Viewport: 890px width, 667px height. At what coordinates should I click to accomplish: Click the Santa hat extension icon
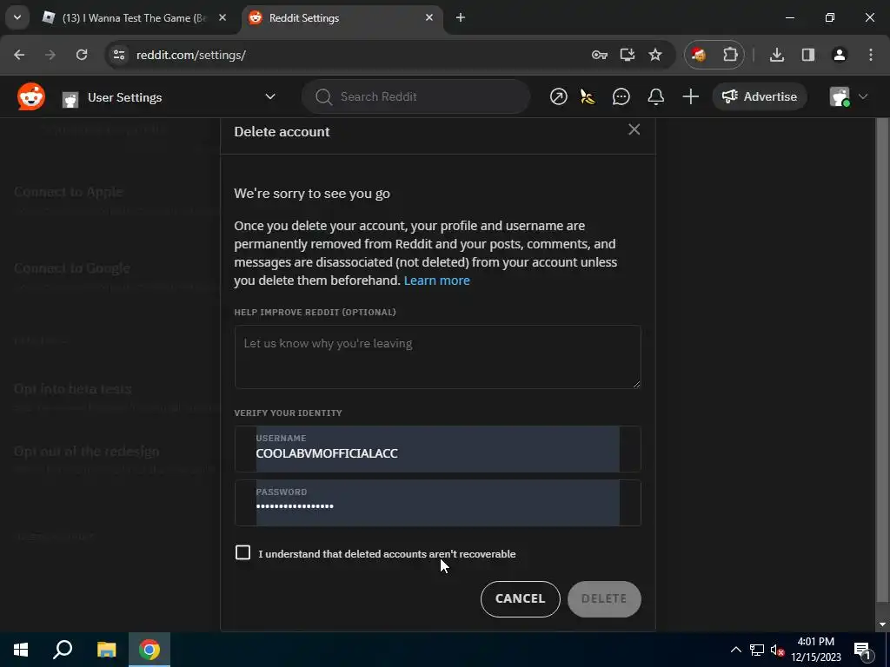[x=699, y=55]
